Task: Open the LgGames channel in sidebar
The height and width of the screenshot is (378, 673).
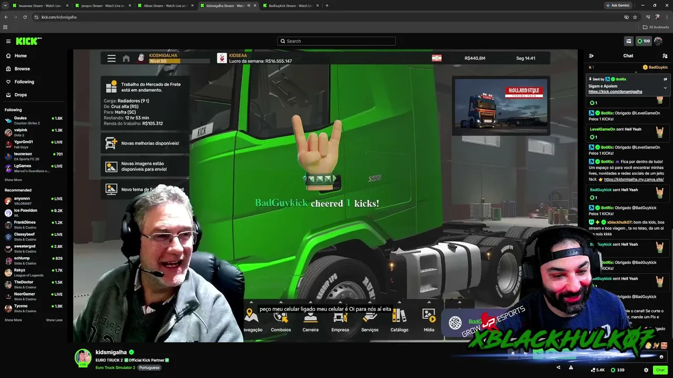Action: coord(34,168)
